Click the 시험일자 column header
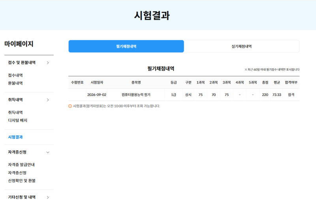Viewport: 316px width, 205px height. click(97, 83)
